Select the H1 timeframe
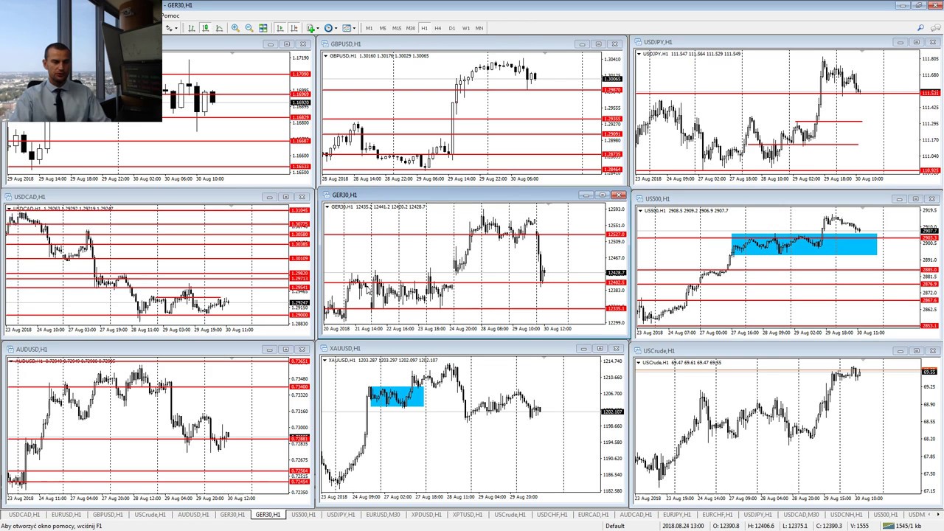This screenshot has width=944, height=531. pos(424,28)
